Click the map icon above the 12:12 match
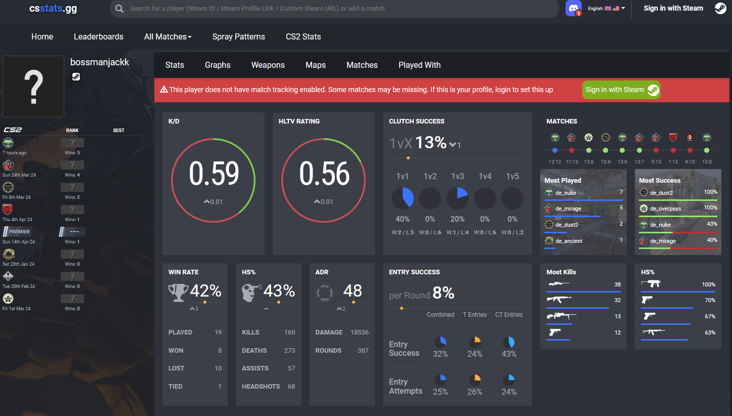 point(555,137)
